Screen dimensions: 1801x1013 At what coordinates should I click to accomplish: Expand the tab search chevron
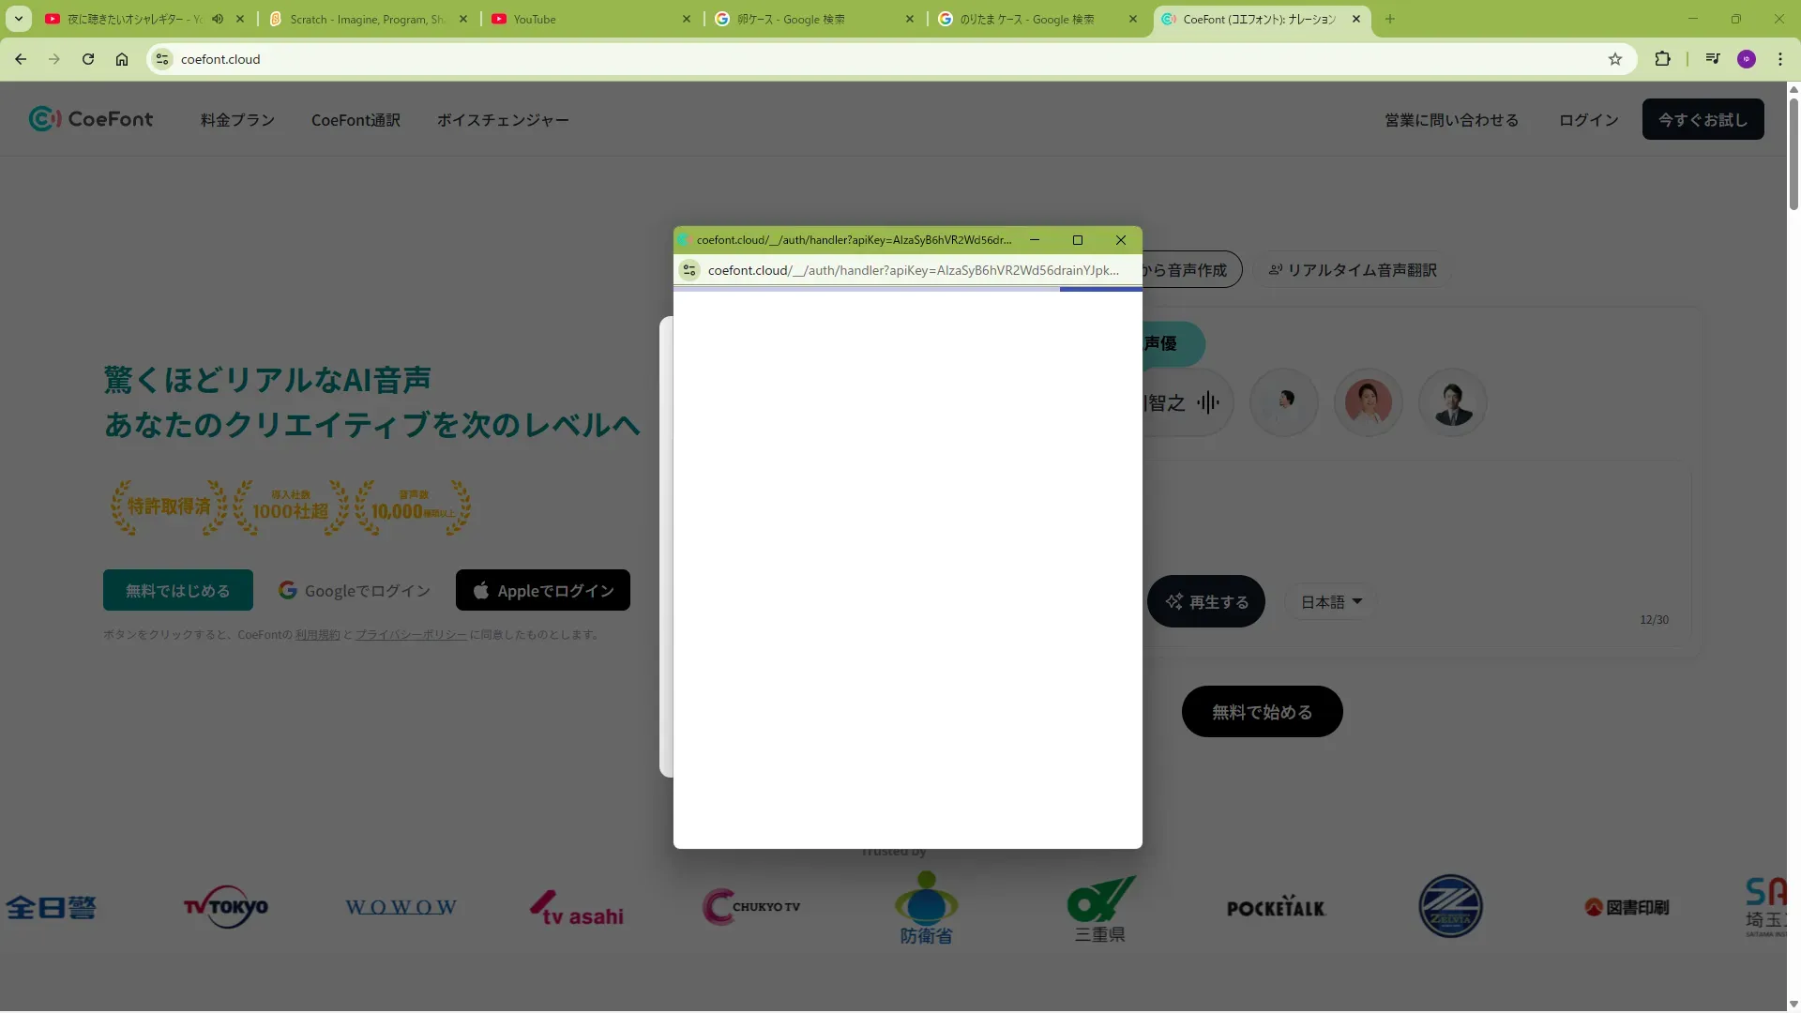pos(18,19)
